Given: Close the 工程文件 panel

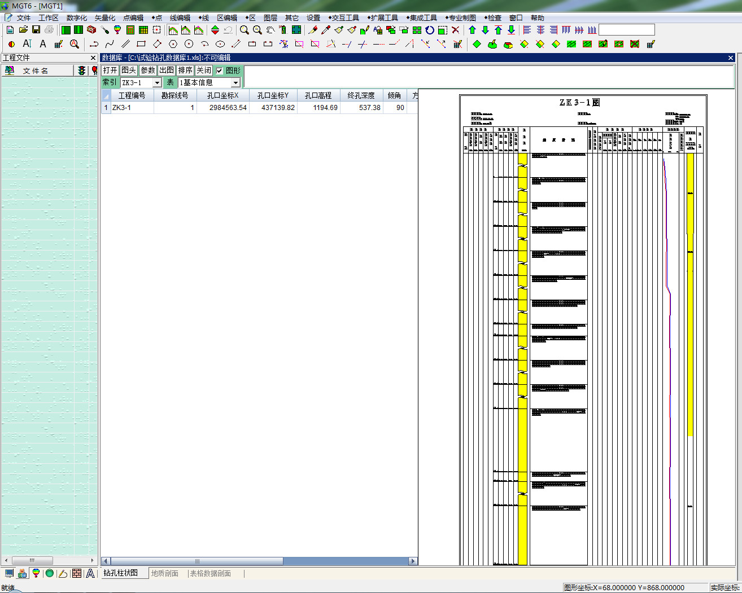Looking at the screenshot, I should 93,58.
